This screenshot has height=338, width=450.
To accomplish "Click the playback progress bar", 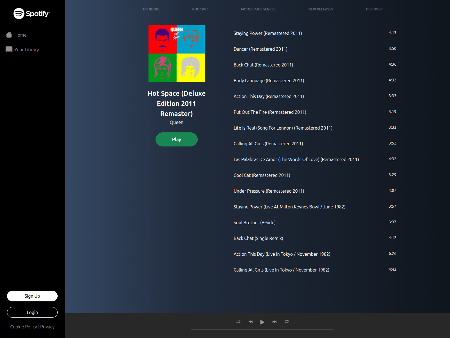I will [262, 329].
